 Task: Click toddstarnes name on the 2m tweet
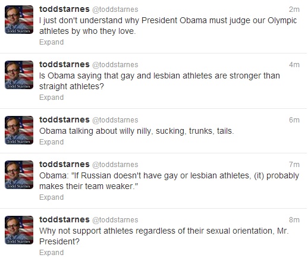click(64, 10)
